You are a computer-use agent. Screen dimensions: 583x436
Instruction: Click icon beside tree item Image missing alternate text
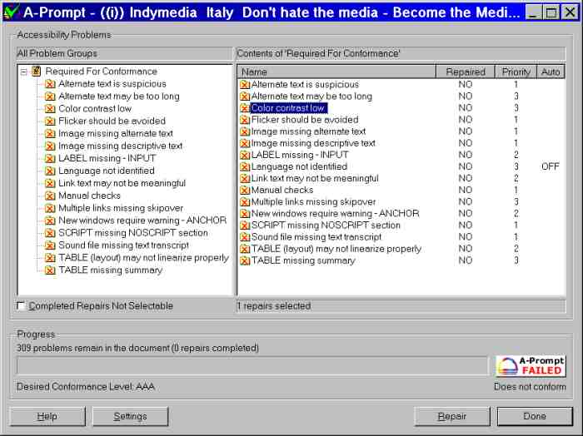pyautogui.click(x=50, y=134)
